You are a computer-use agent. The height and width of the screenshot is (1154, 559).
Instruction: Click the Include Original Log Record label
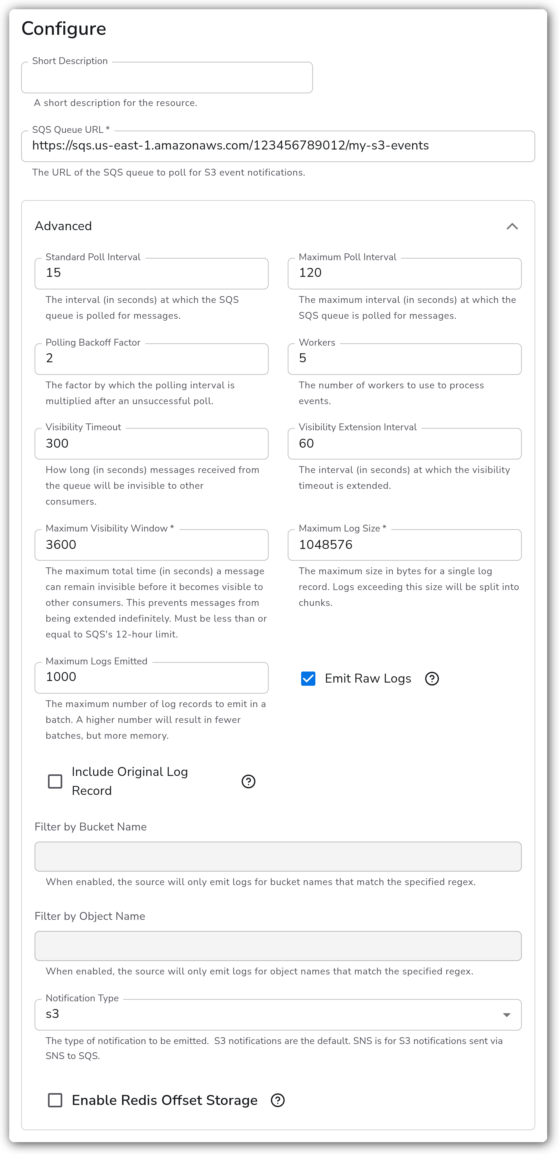tap(130, 781)
